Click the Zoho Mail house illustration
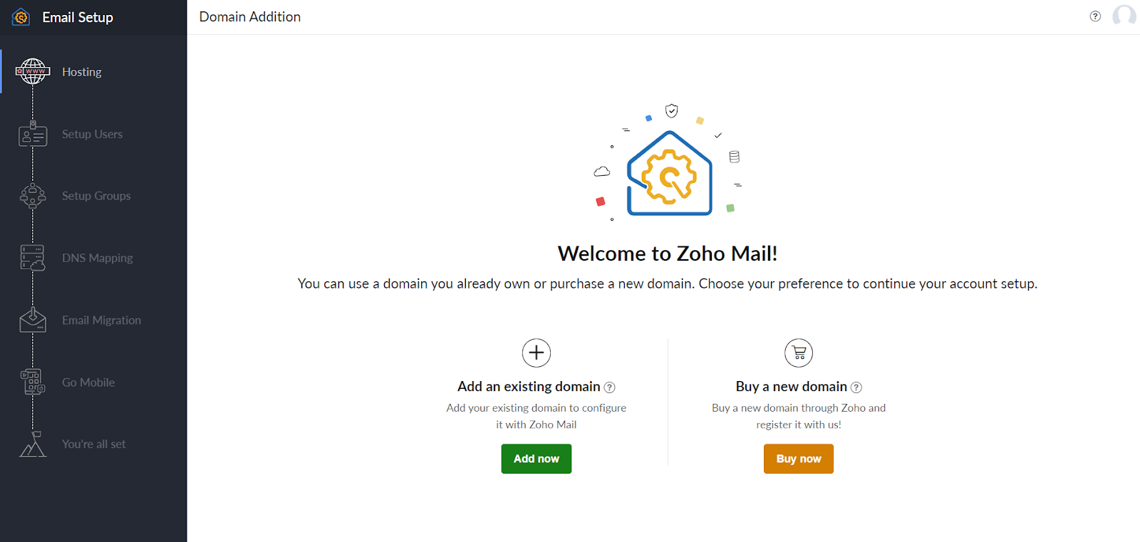 (x=669, y=173)
